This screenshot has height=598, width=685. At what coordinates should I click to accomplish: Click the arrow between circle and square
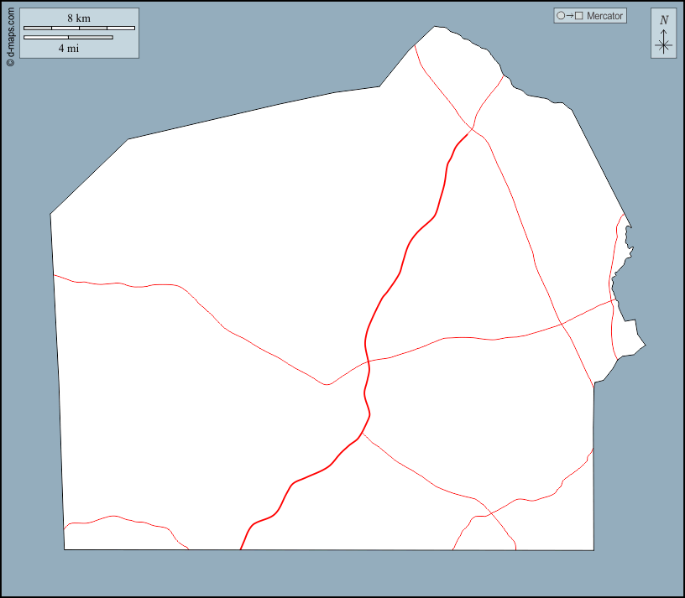tap(569, 16)
